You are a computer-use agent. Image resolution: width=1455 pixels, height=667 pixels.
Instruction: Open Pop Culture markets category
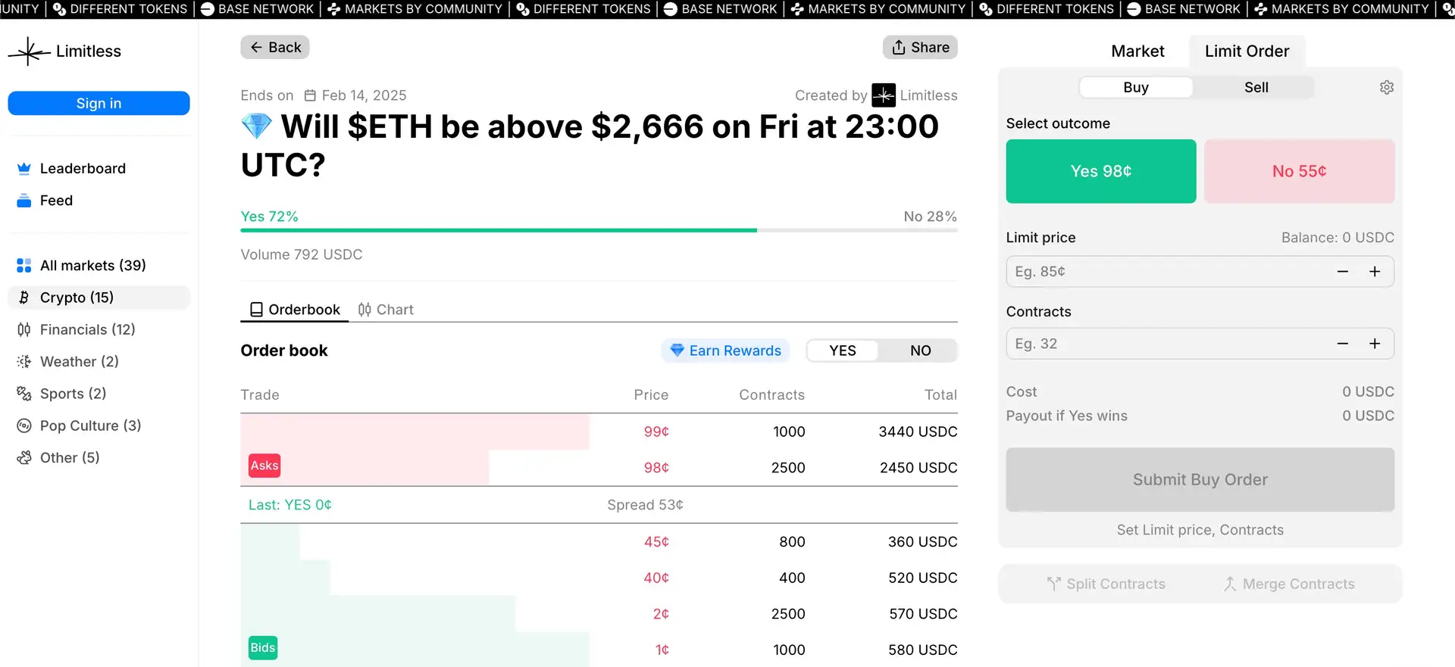point(90,425)
